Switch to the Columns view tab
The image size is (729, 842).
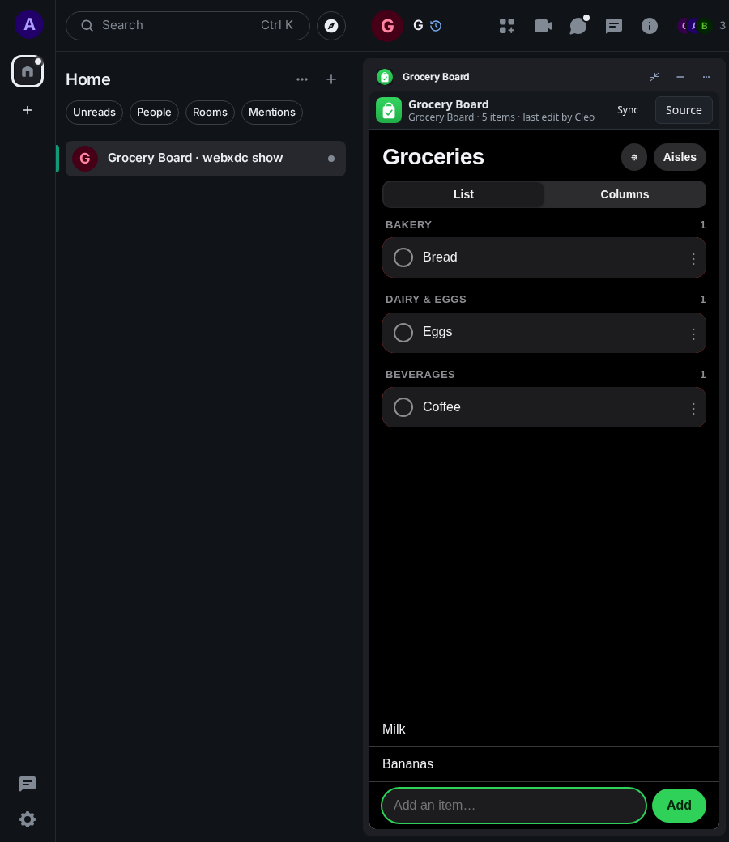click(625, 194)
